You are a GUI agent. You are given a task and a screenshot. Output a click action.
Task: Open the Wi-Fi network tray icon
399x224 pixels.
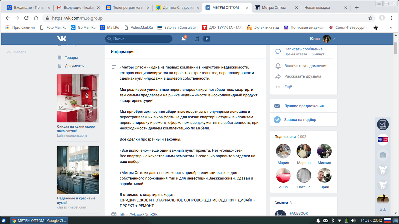[x=339, y=220]
